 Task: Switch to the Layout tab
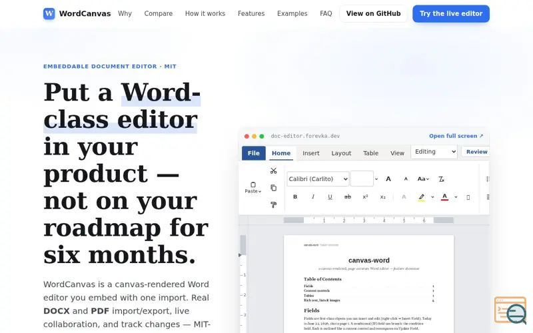341,153
